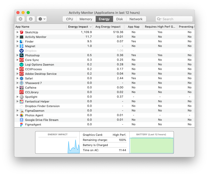Screen dimensions: 209x176
Task: Click the FigmaAgent icon
Action: click(x=22, y=125)
